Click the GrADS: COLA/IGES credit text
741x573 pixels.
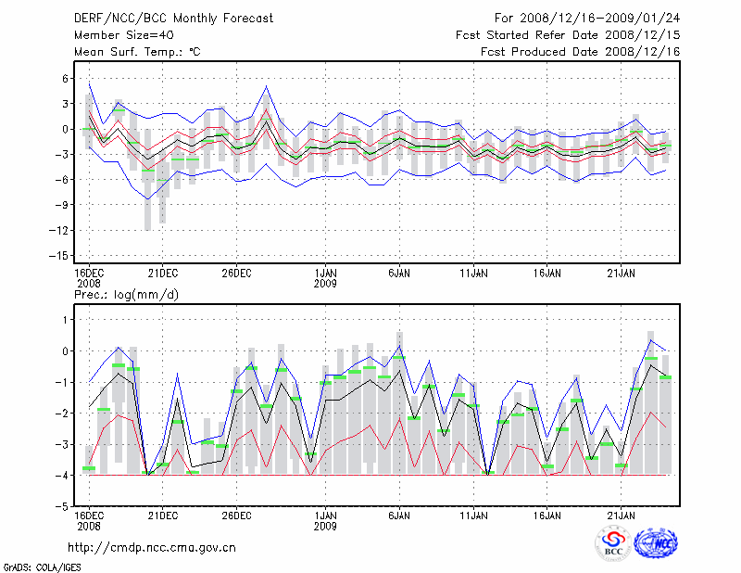pyautogui.click(x=43, y=566)
